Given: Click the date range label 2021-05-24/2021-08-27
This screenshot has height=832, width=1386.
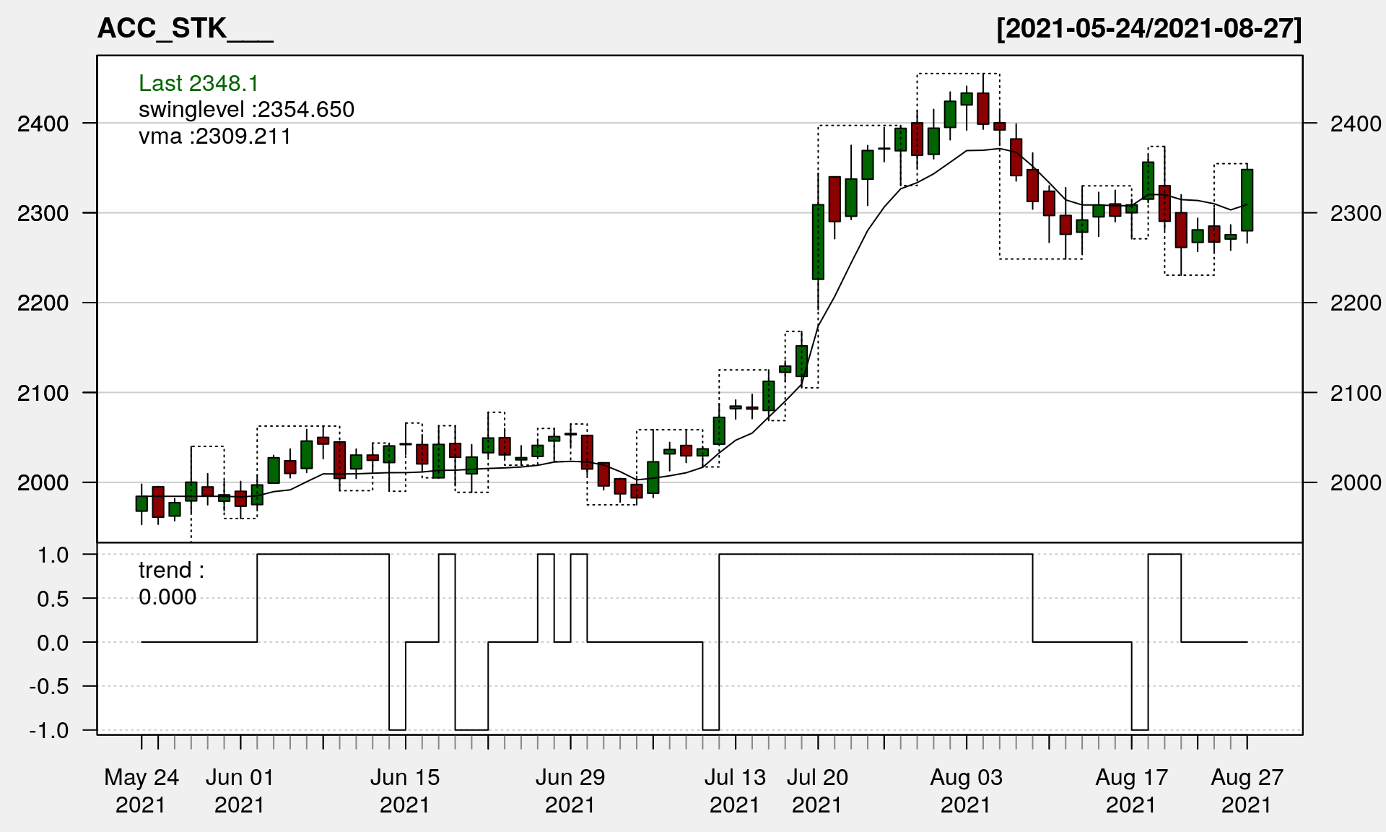Looking at the screenshot, I should click(x=1149, y=28).
